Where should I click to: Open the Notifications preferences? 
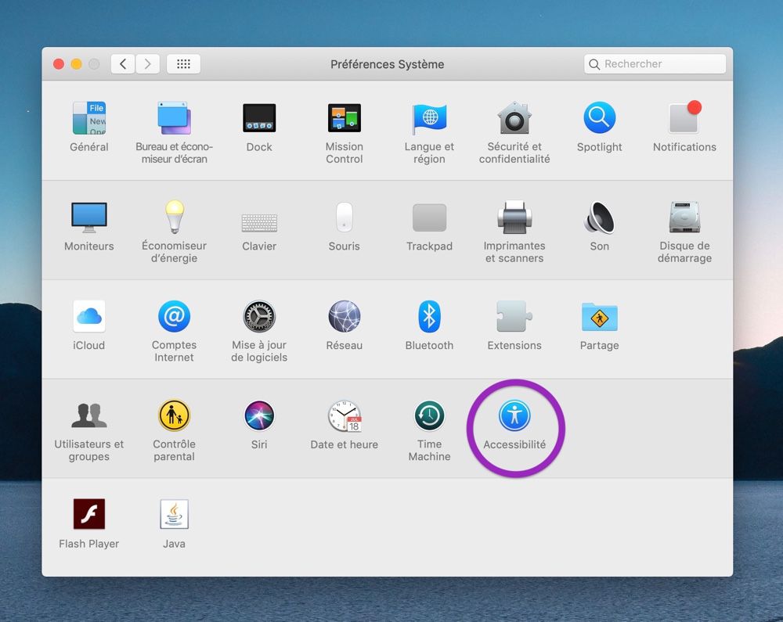[x=684, y=118]
